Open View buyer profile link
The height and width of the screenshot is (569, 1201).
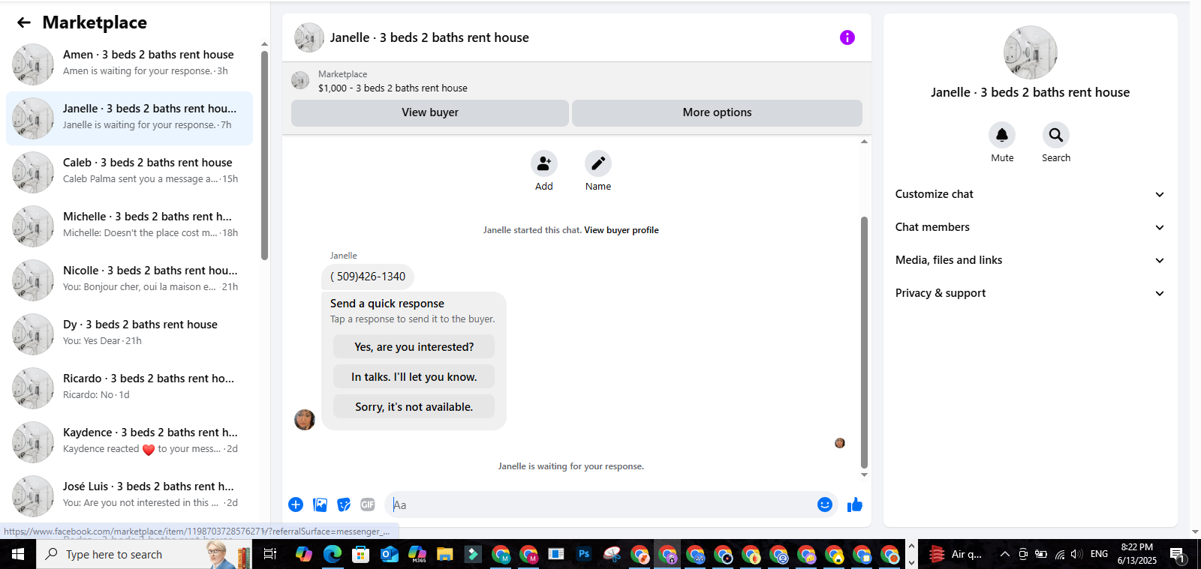(622, 230)
